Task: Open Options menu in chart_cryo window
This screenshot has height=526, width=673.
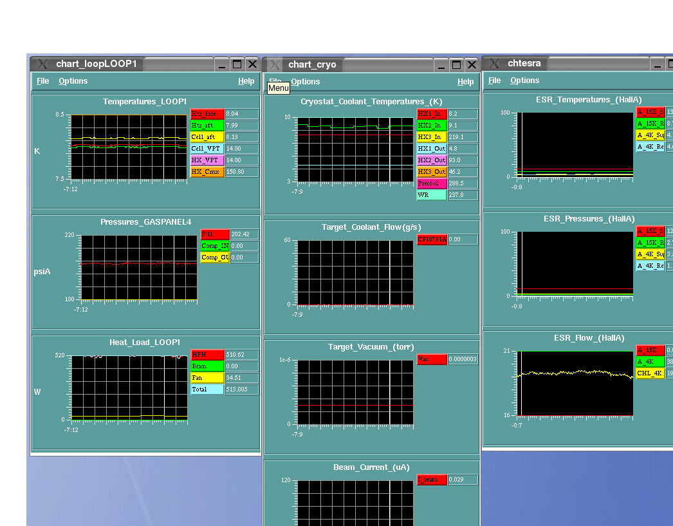Action: (x=306, y=82)
